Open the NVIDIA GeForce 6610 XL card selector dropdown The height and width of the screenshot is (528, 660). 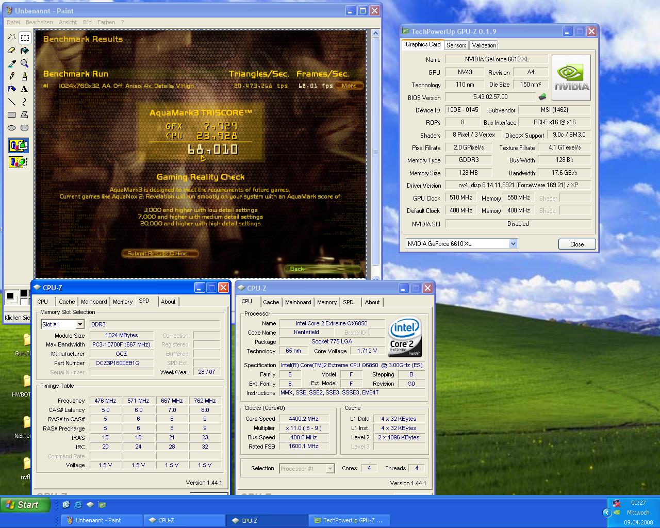tap(513, 244)
